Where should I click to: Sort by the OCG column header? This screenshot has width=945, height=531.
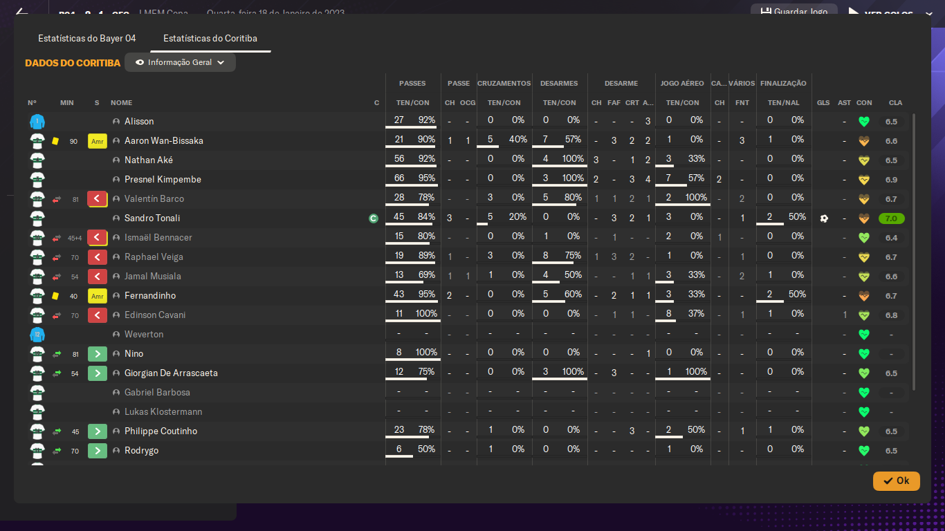[468, 103]
